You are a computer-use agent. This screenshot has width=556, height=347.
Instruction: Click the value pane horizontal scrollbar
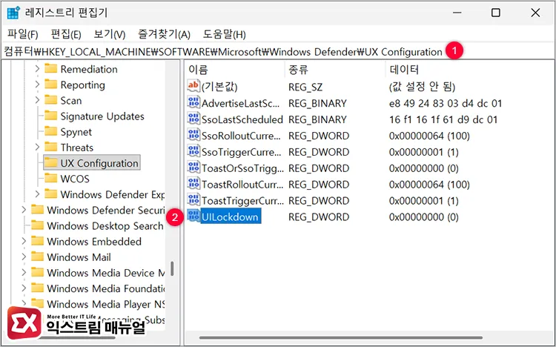tap(340, 338)
